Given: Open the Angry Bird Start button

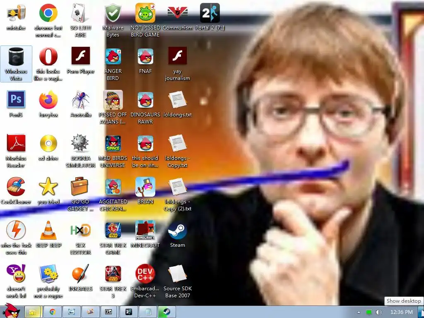Looking at the screenshot, I should 11,311.
